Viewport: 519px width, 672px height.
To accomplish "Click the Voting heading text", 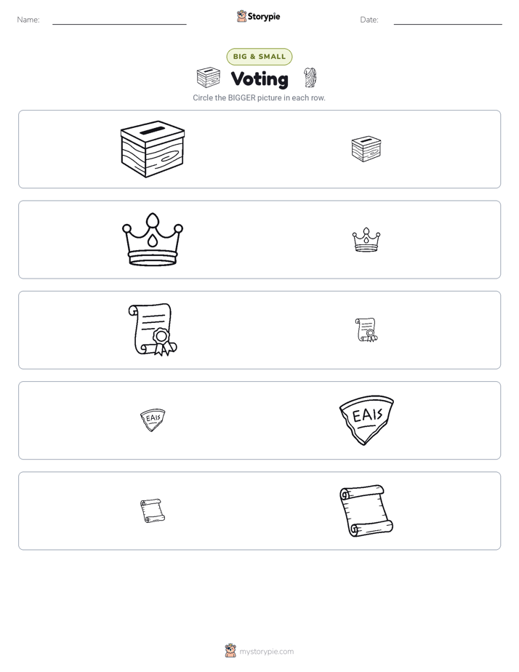I will pyautogui.click(x=259, y=79).
